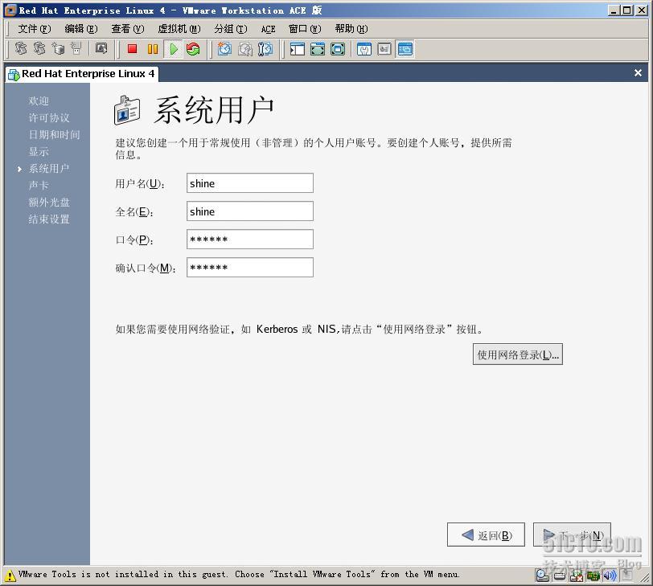The width and height of the screenshot is (653, 586).
Task: Click the grayed Revert to snapshot icon
Action: coord(244,49)
